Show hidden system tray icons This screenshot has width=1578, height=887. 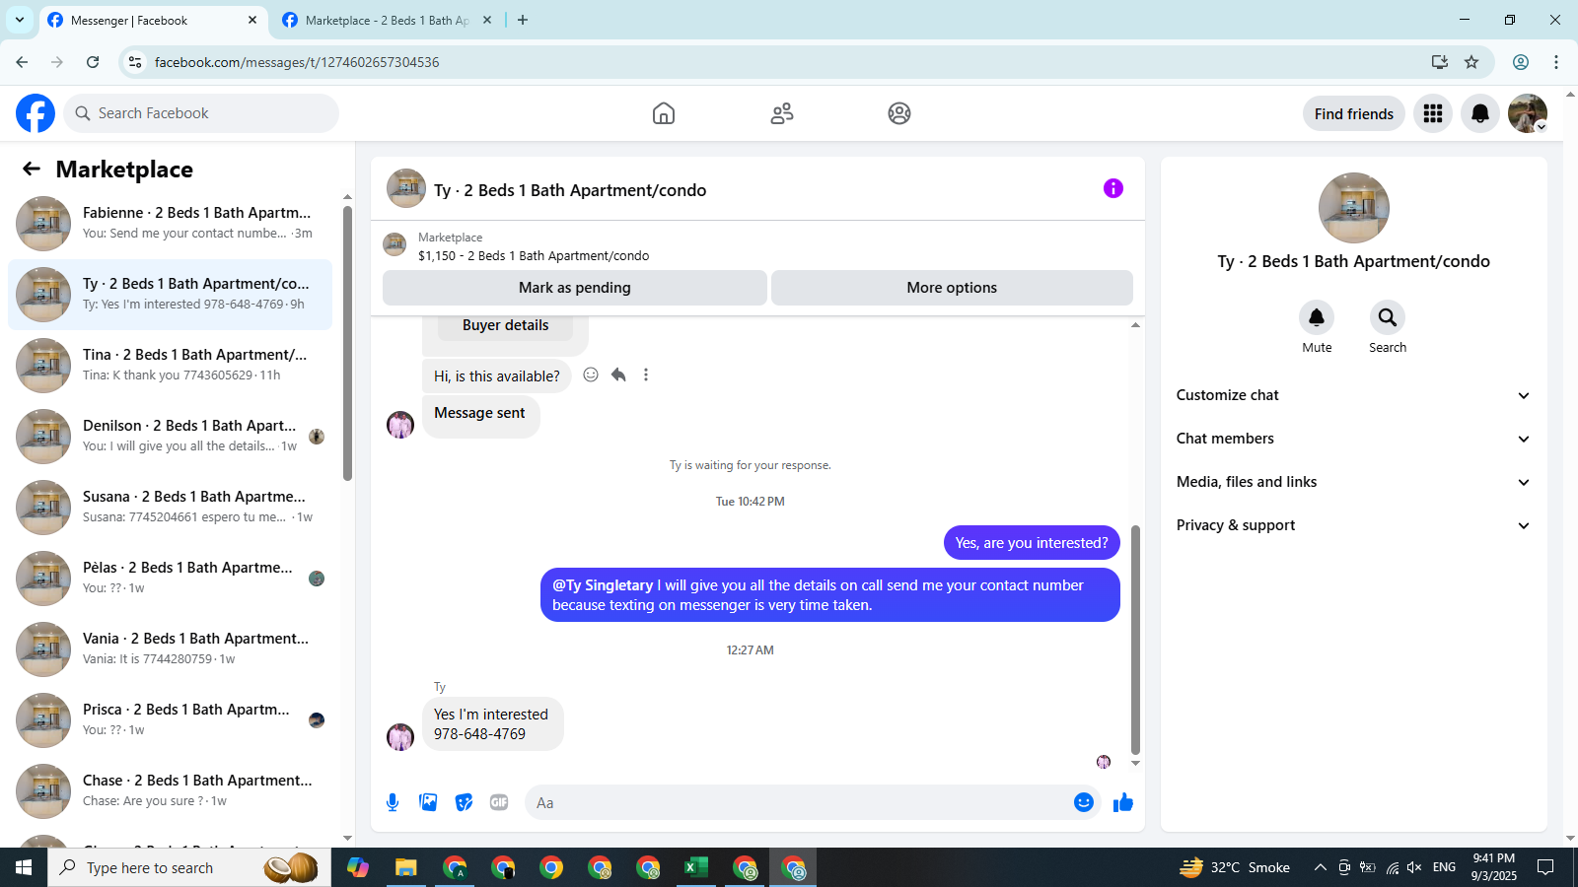tap(1320, 867)
